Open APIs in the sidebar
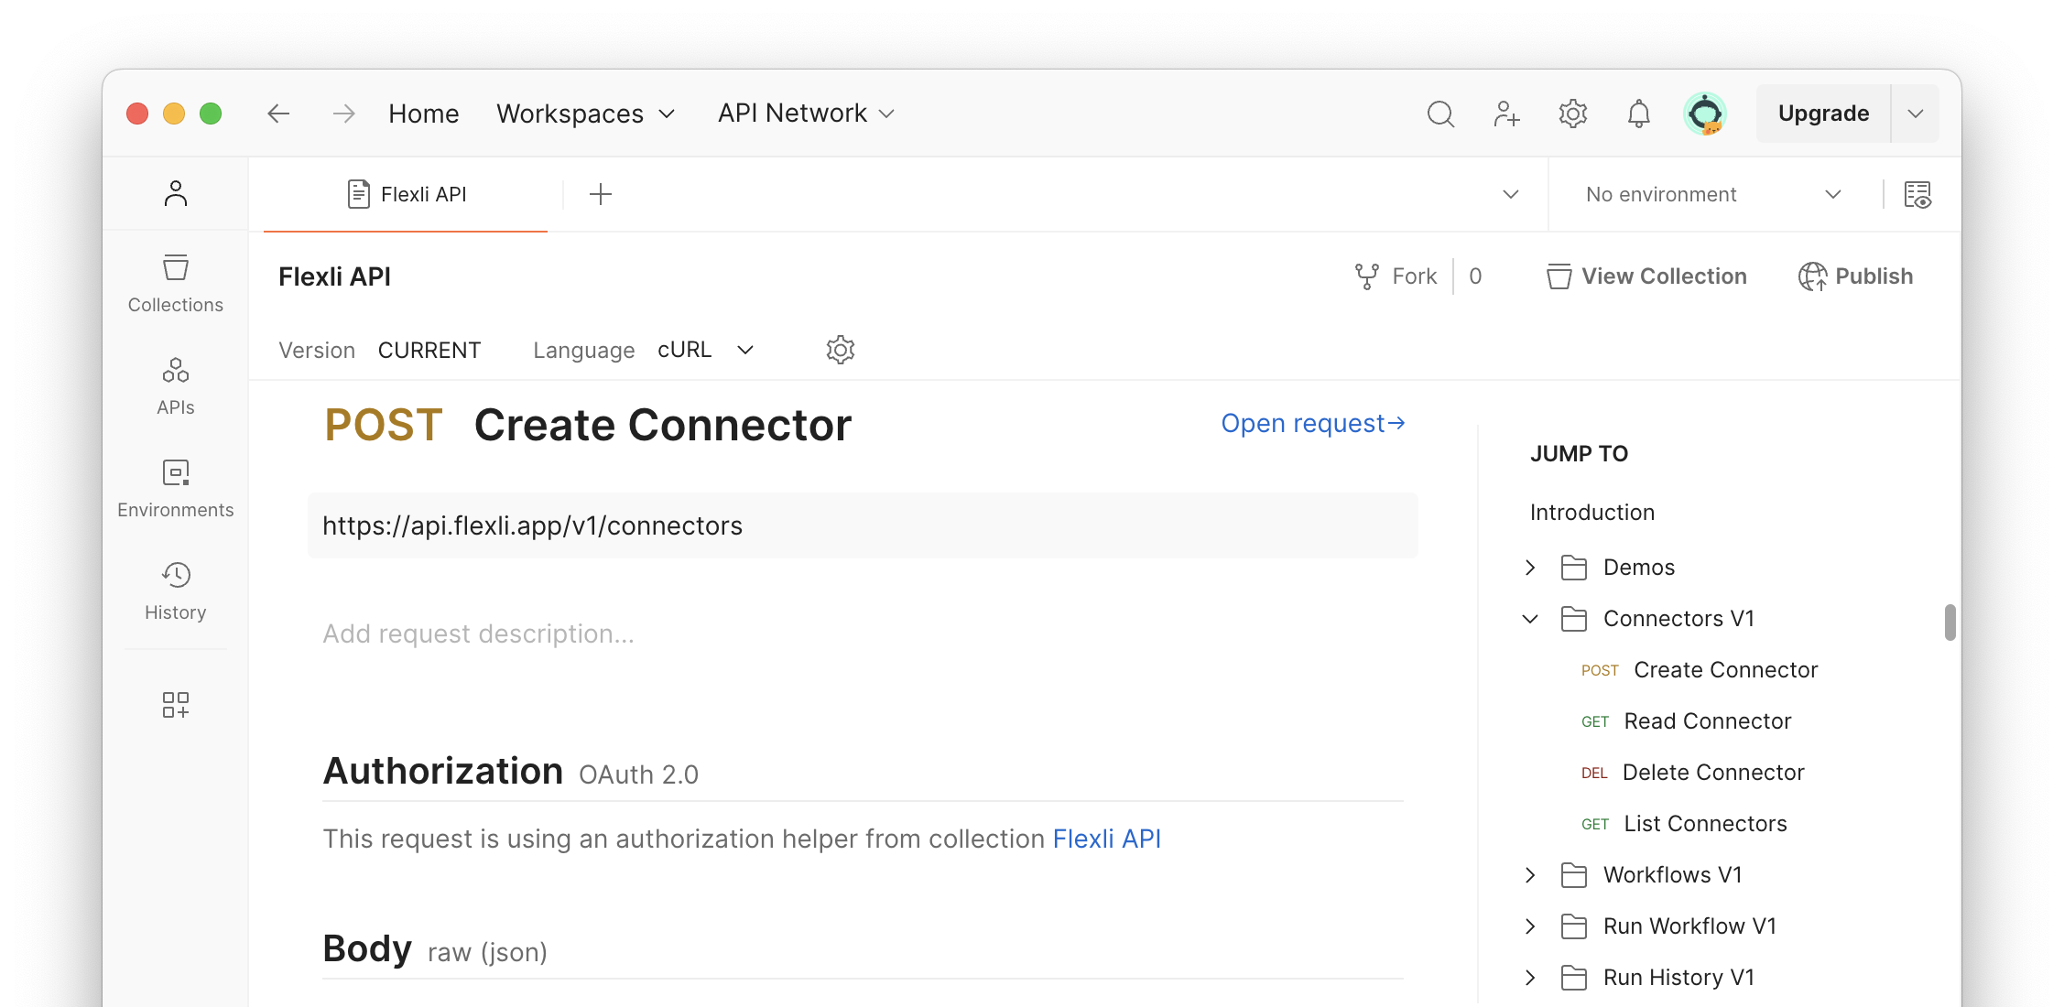The width and height of the screenshot is (2064, 1007). pyautogui.click(x=176, y=386)
